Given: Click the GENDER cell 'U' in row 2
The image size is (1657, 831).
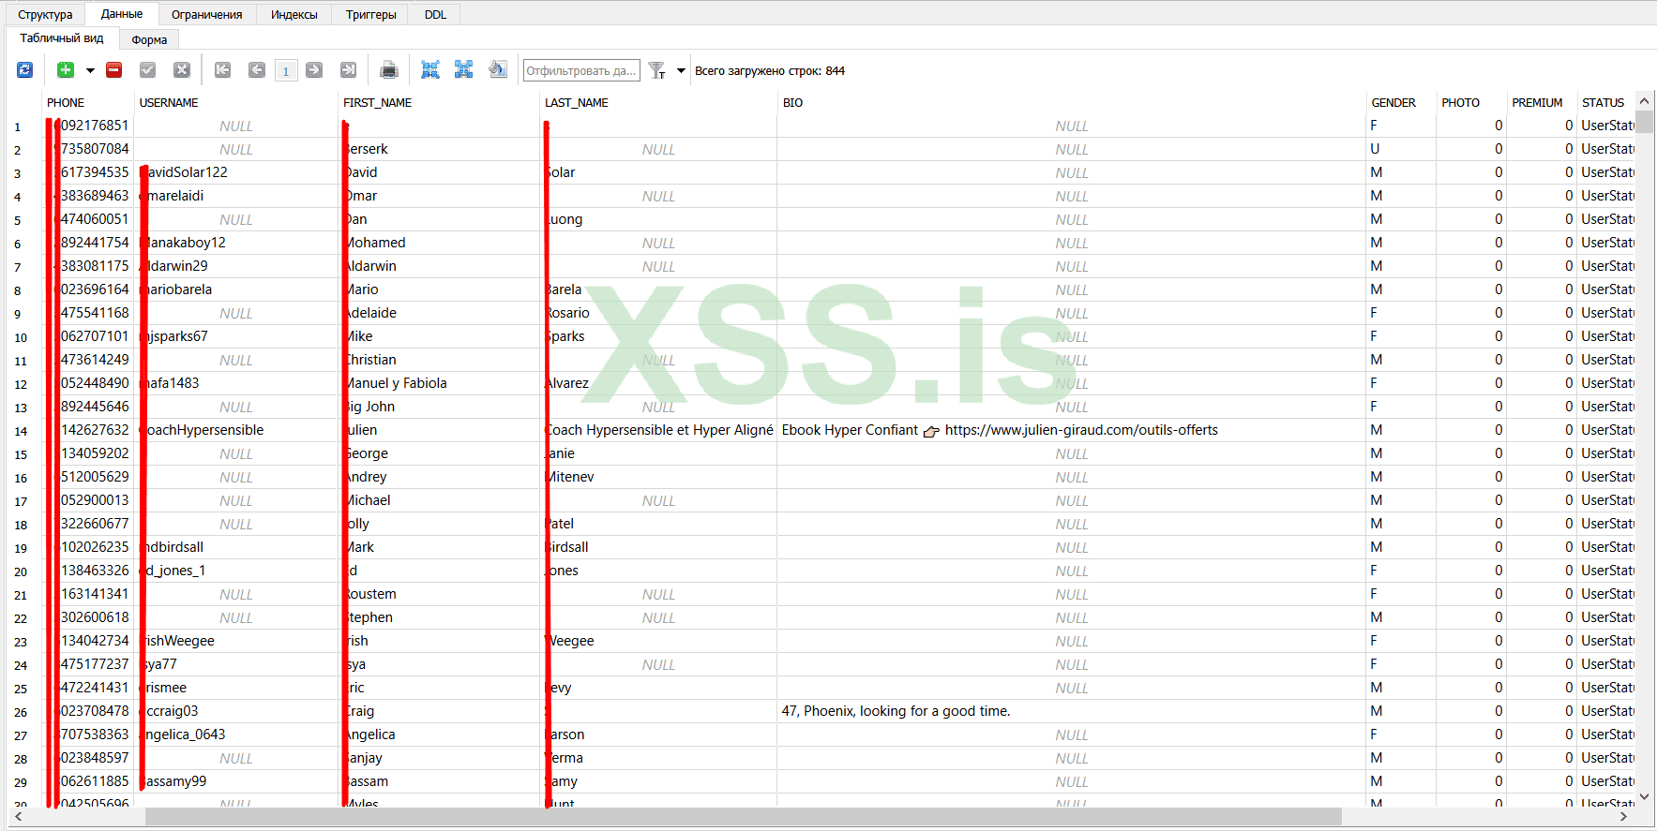Looking at the screenshot, I should pyautogui.click(x=1401, y=149).
